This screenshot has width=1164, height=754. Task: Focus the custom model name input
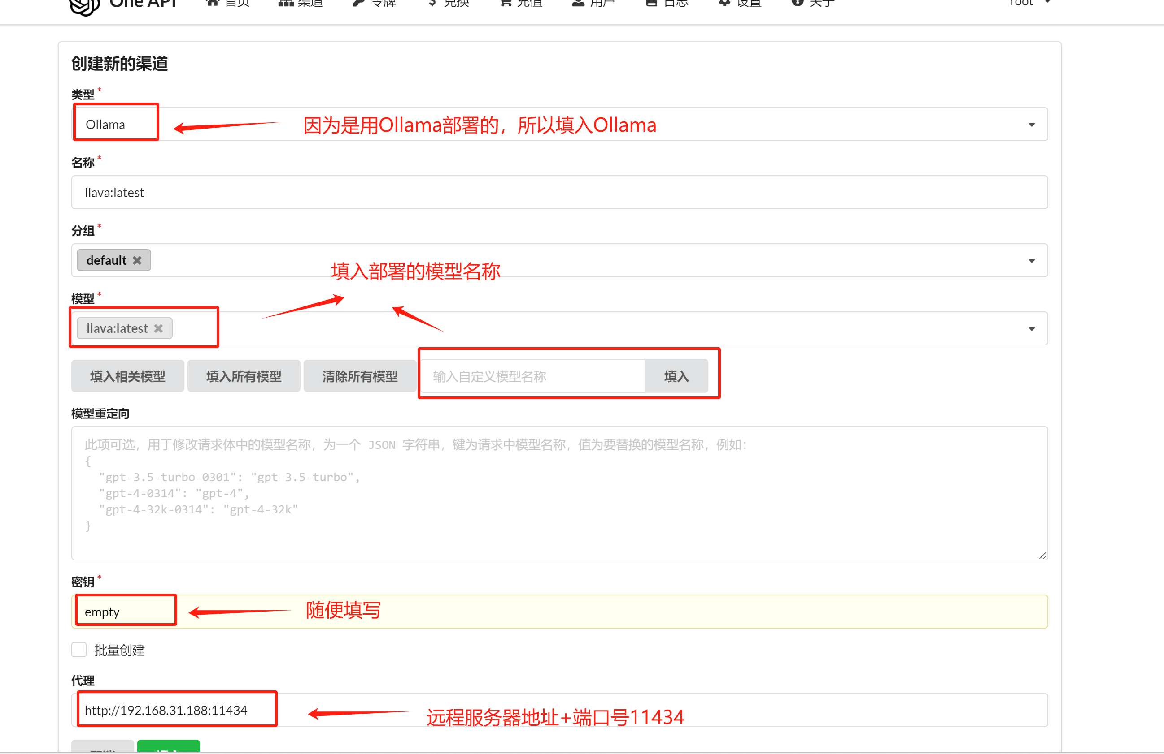pos(533,376)
